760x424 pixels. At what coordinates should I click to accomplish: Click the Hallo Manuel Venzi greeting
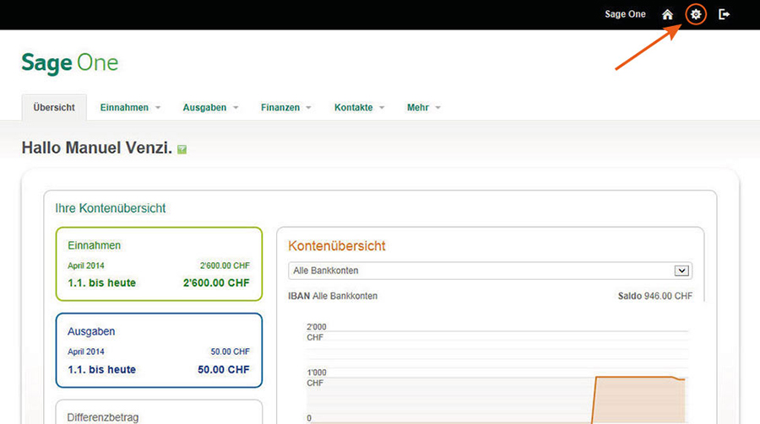coord(97,148)
